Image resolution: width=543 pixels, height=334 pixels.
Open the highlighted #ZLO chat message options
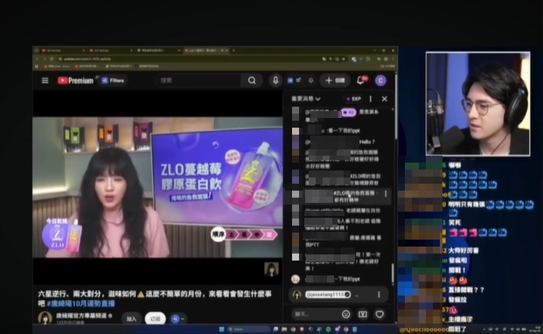click(x=386, y=194)
